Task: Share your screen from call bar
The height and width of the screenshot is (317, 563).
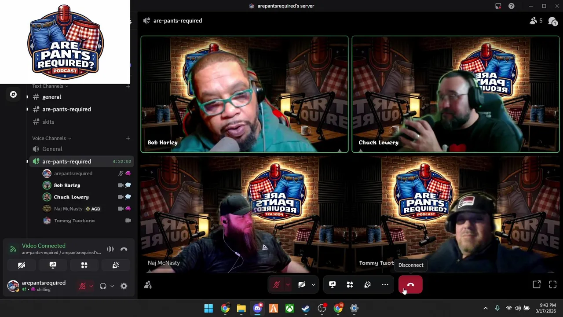Action: [x=332, y=285]
